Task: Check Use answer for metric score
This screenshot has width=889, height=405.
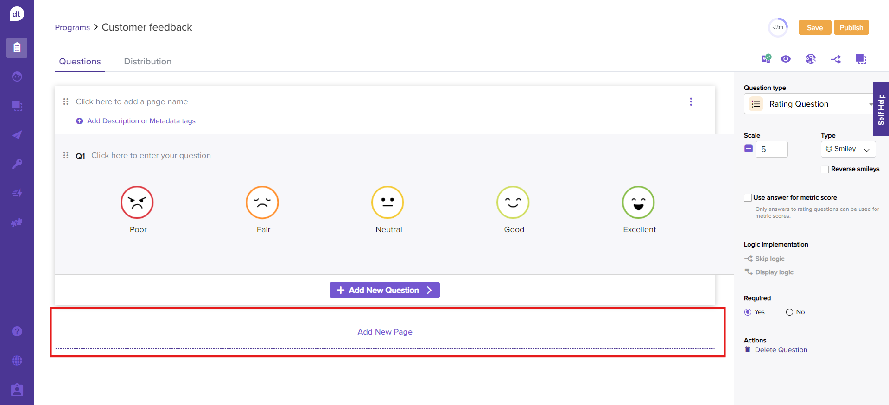Action: (748, 198)
